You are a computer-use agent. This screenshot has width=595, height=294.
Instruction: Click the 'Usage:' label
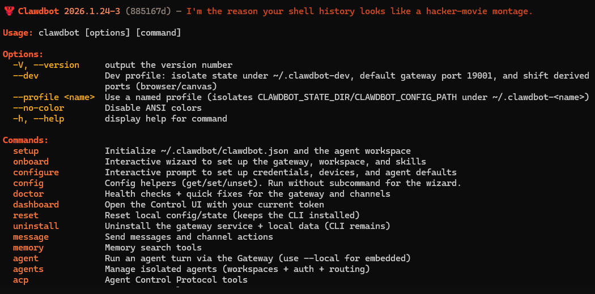[x=18, y=33]
